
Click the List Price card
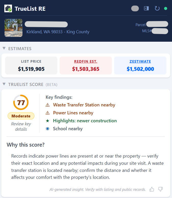31,65
